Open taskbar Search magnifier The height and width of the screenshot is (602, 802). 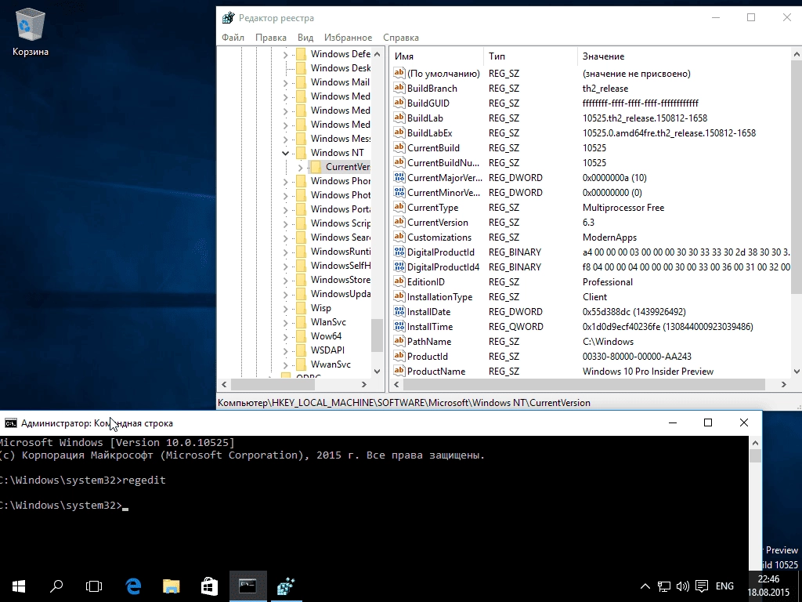(56, 586)
